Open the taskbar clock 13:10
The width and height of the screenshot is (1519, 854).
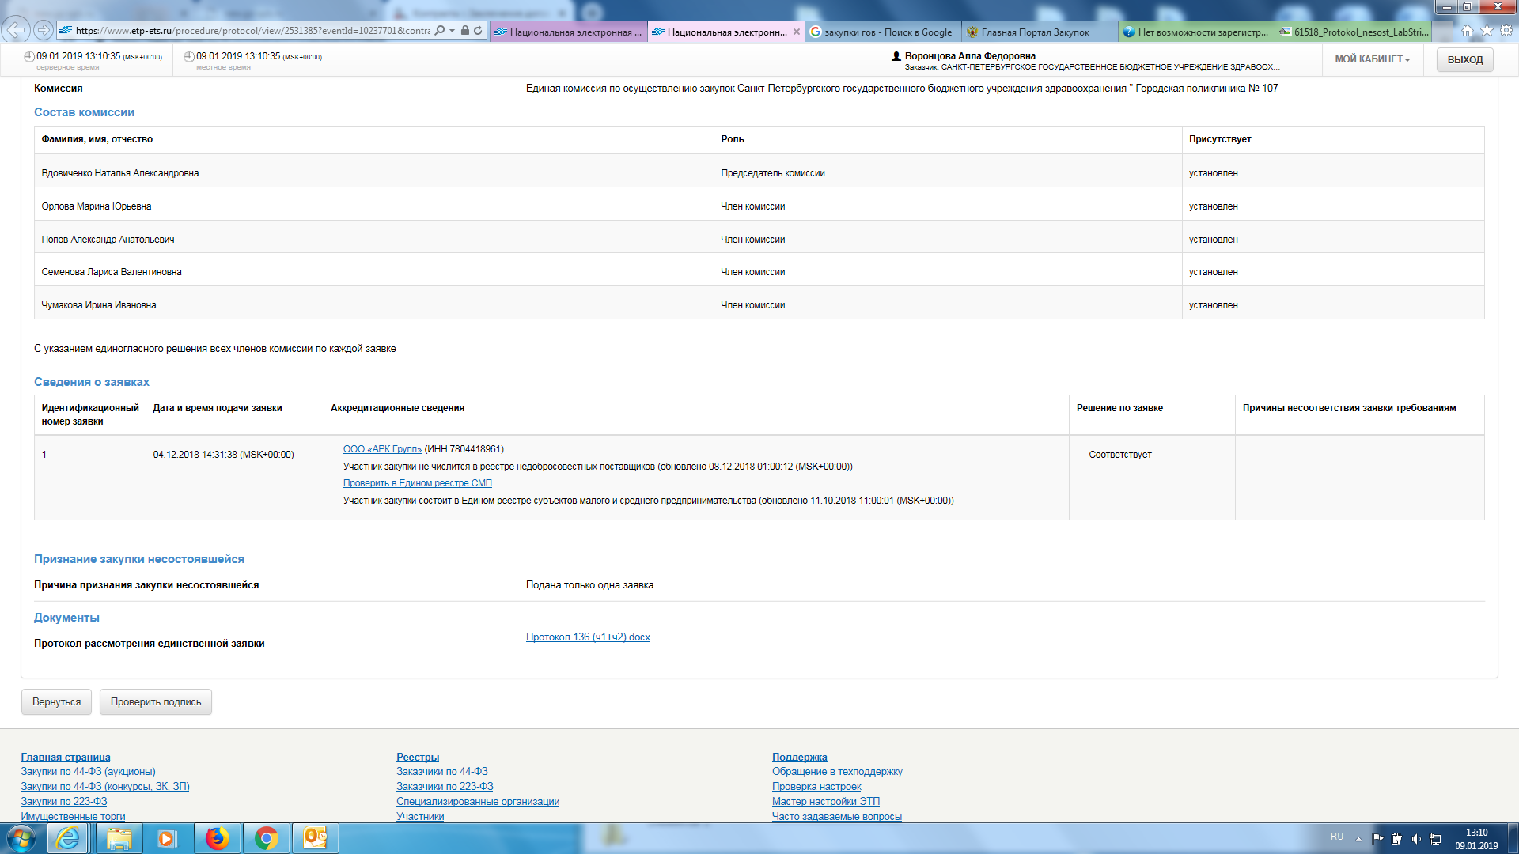[1476, 839]
